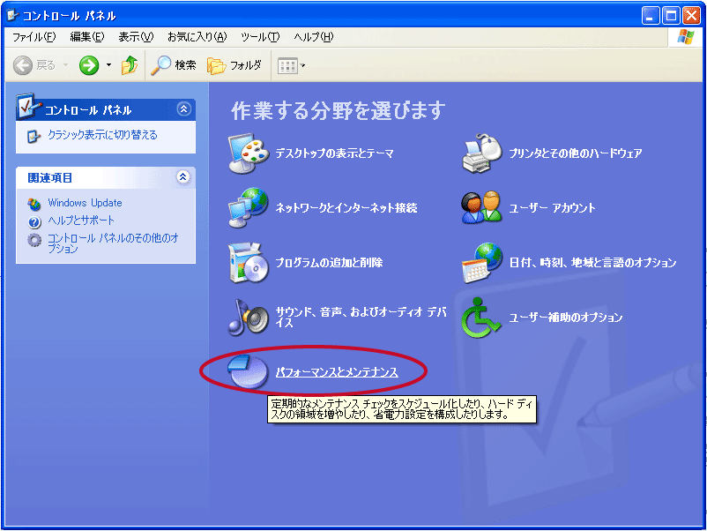
Task: Go up one folder level
Action: (x=130, y=65)
